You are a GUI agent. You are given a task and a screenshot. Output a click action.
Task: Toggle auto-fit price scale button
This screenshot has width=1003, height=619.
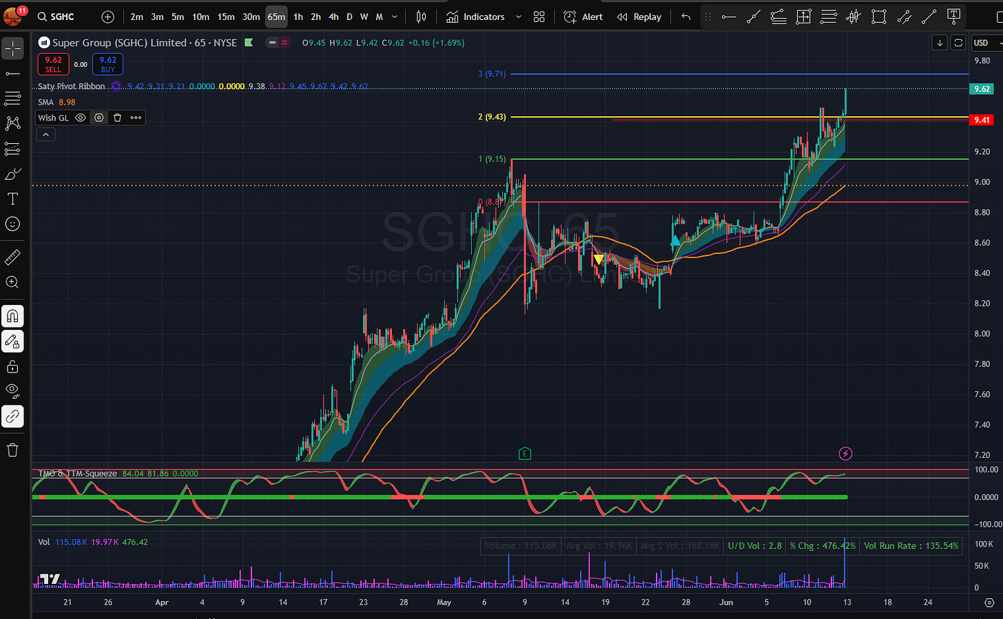tap(958, 43)
